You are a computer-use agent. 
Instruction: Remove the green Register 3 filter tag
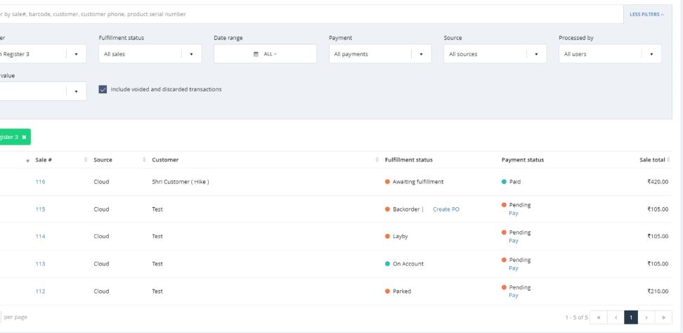tap(24, 137)
